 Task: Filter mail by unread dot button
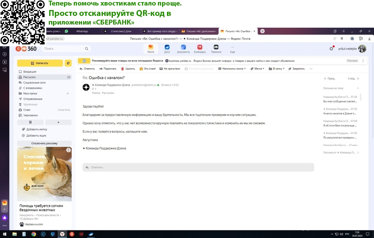(x=59, y=122)
